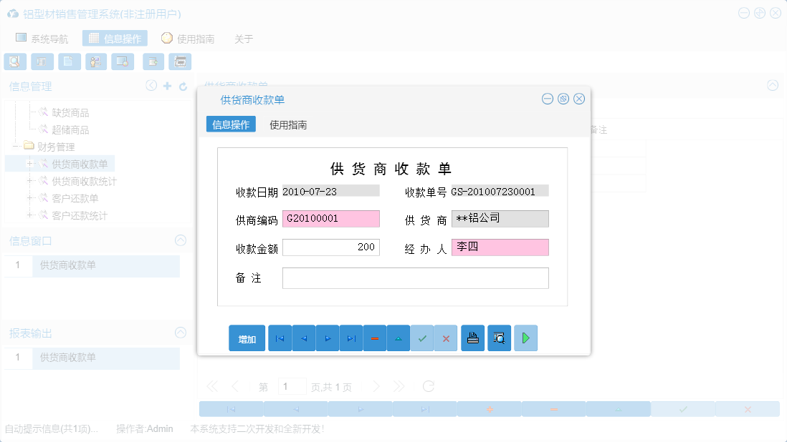Click the green triangle edit icon
Viewport: 787px width, 442px height.
tap(399, 338)
